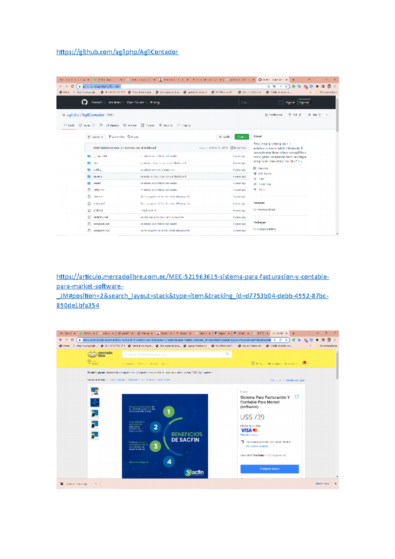Click the GitHub Sign up button
The image size is (395, 559).
tap(304, 102)
